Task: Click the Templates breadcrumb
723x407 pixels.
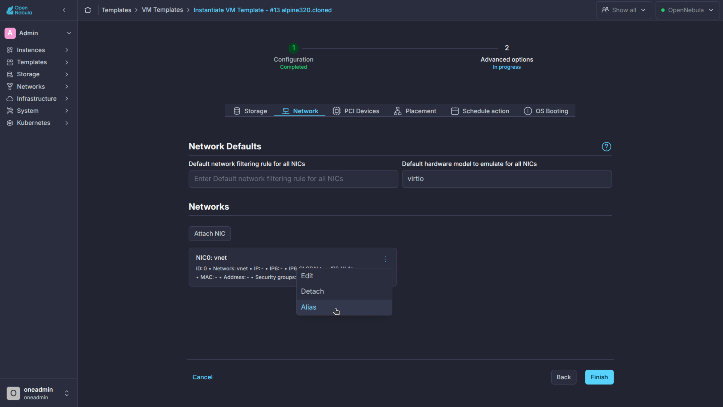Action: pyautogui.click(x=116, y=10)
